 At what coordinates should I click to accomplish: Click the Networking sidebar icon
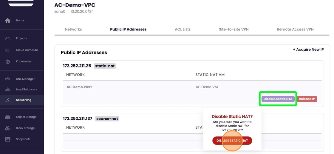pyautogui.click(x=8, y=100)
